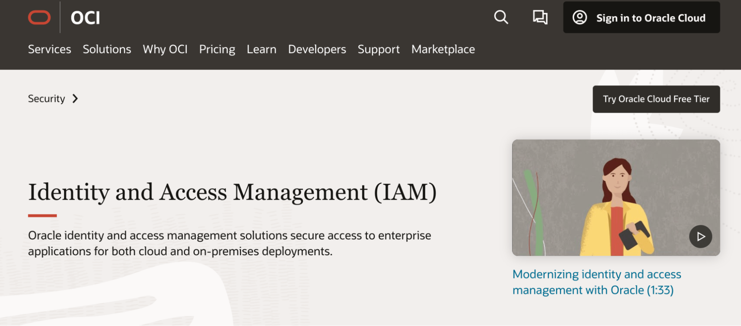Screen dimensions: 741x326
Task: Click Try Oracle Cloud Free Tier button
Action: pos(656,99)
